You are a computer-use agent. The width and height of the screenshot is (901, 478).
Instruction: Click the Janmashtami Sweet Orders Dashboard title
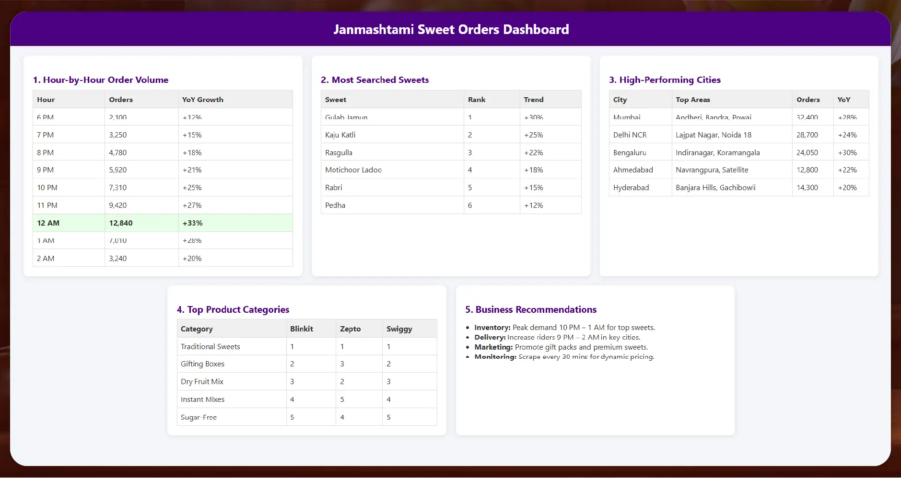click(450, 29)
